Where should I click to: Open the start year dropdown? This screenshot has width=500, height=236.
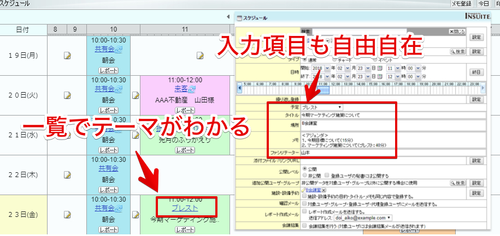[320, 68]
